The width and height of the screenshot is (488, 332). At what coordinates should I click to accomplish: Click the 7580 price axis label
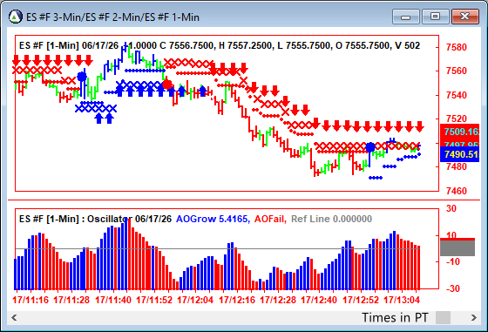(x=457, y=47)
